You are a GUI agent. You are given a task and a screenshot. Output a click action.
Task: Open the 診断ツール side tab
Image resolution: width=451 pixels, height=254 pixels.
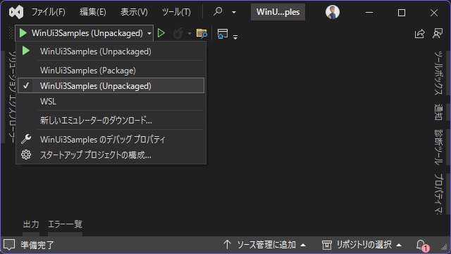[x=438, y=147]
